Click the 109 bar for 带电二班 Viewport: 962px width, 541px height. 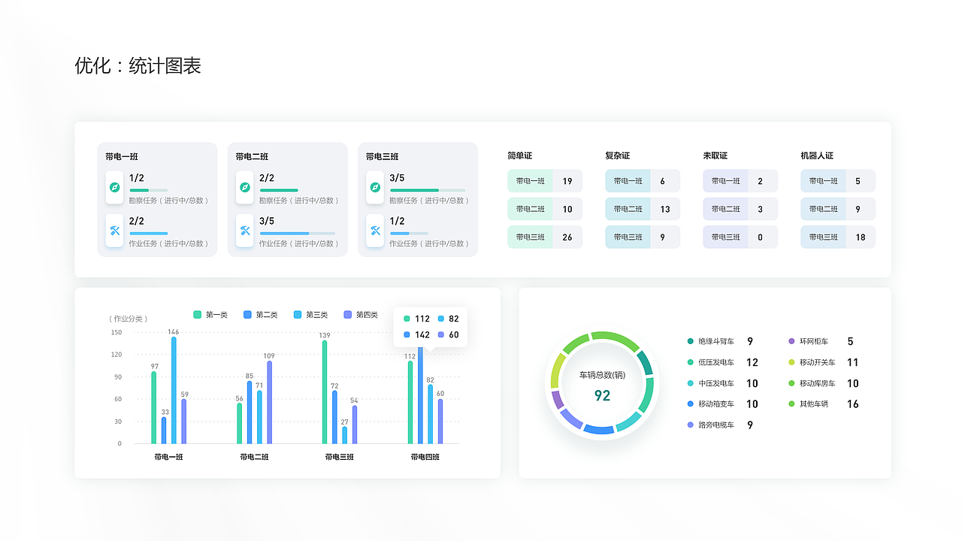click(269, 402)
